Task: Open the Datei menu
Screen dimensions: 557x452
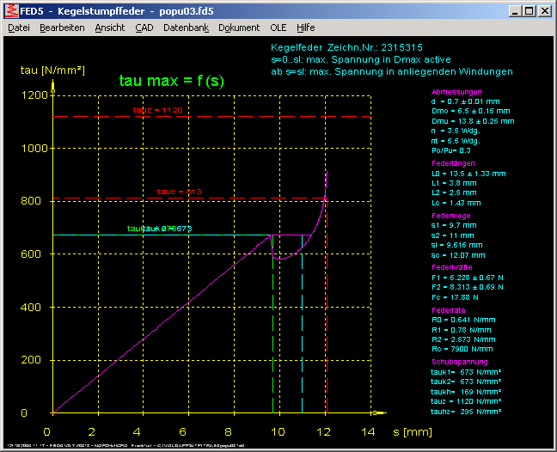Action: [x=18, y=27]
